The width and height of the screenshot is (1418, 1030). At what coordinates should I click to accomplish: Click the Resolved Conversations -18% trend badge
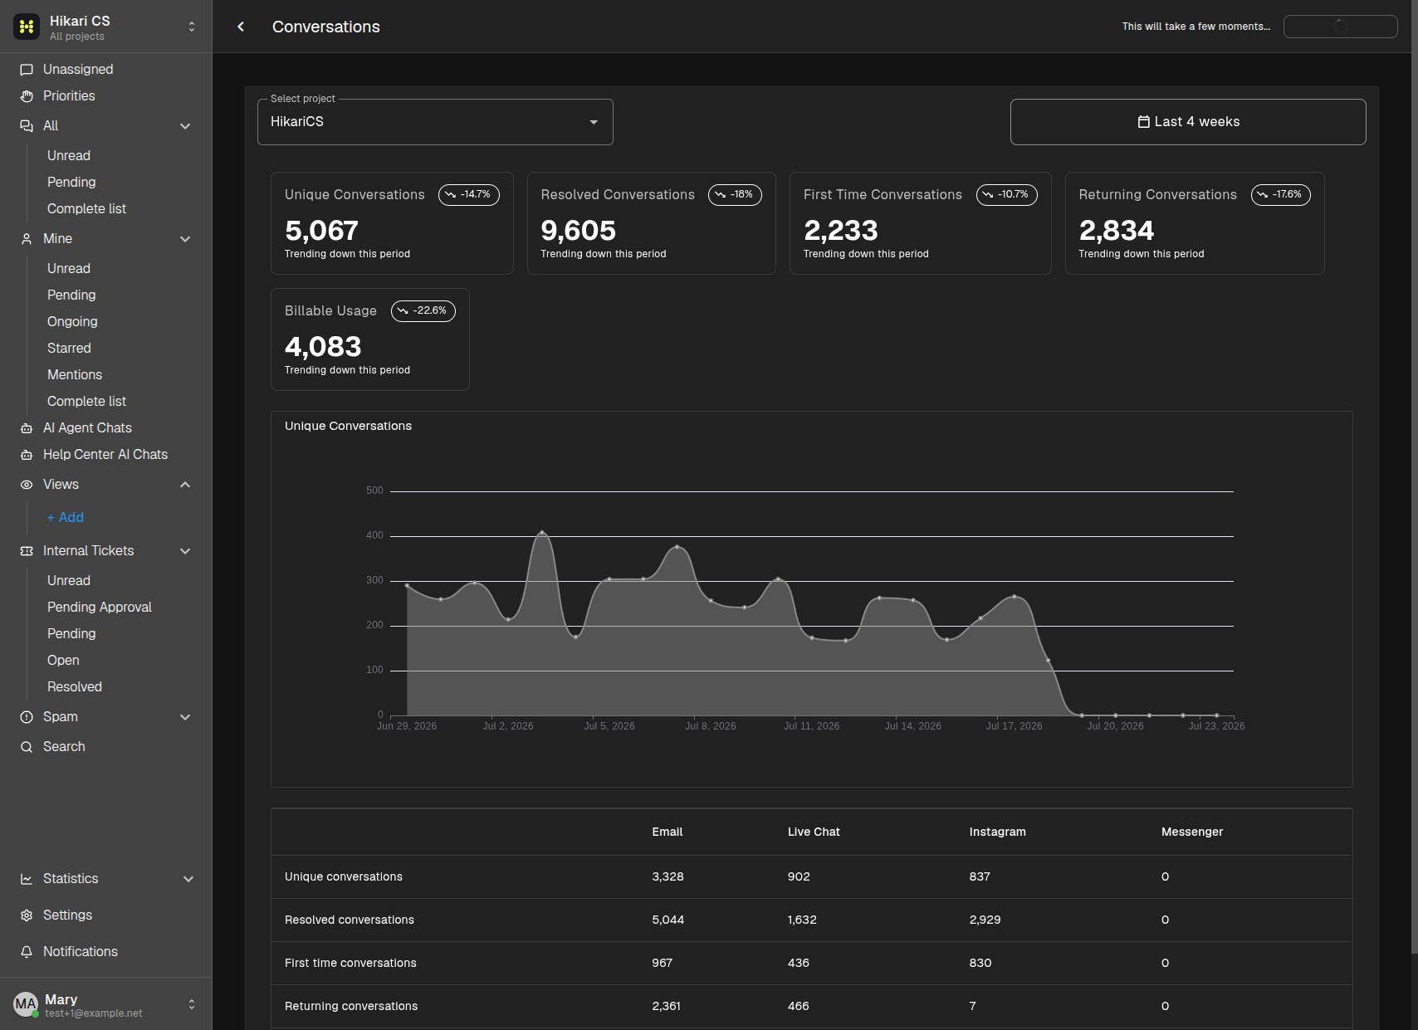click(x=735, y=195)
